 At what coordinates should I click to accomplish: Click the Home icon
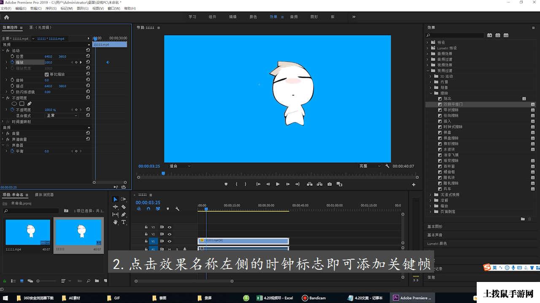[x=6, y=17]
